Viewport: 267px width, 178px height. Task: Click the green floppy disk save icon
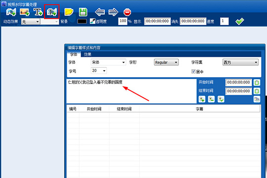83,12
